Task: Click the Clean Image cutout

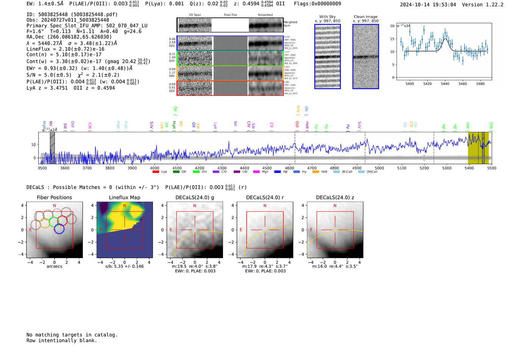Action: (x=366, y=56)
